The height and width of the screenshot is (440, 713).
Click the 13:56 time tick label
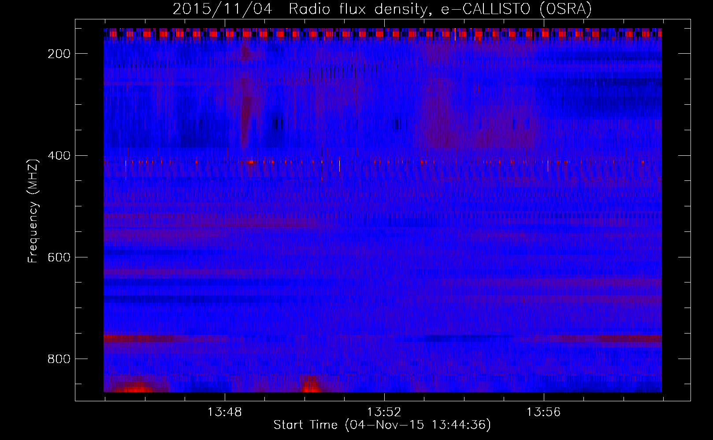click(x=544, y=412)
